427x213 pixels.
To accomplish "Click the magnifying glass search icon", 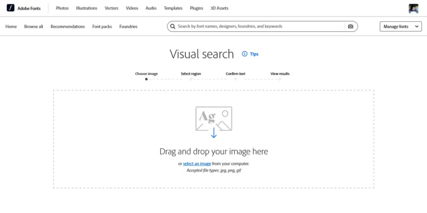I will pyautogui.click(x=172, y=26).
